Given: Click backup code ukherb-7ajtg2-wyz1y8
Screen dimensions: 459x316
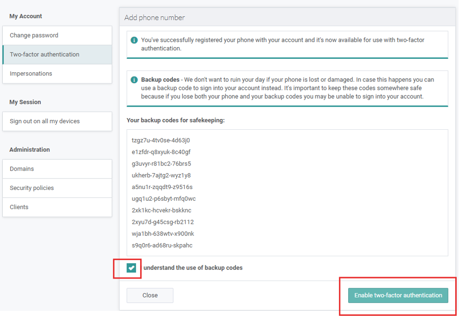Looking at the screenshot, I should tap(161, 176).
